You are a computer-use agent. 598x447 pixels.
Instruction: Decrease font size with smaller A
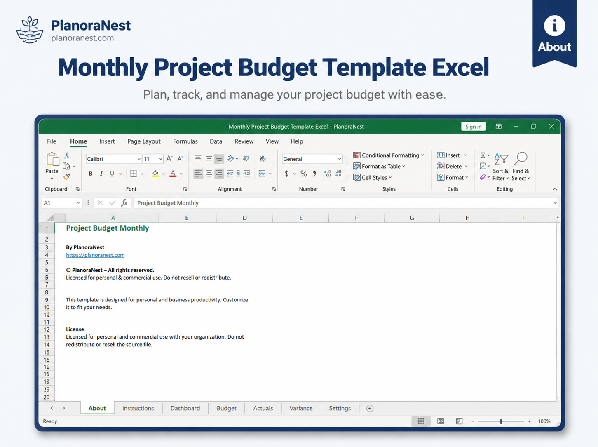coord(180,159)
